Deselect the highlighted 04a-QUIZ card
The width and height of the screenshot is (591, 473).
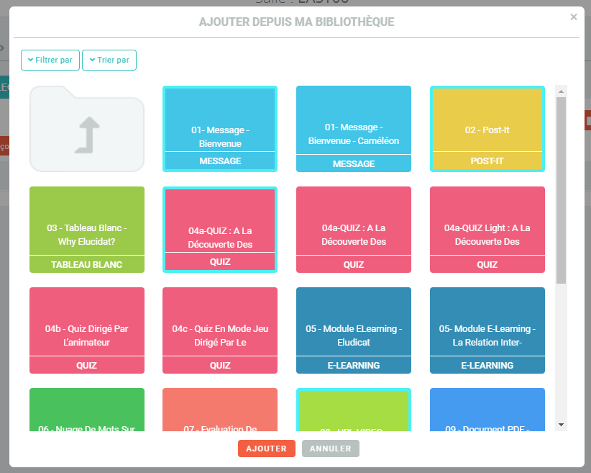tap(220, 230)
